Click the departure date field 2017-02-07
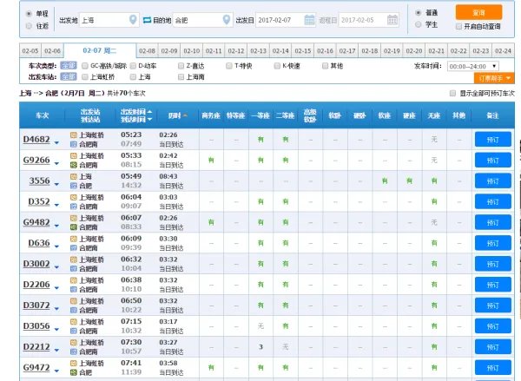This screenshot has width=521, height=381. pyautogui.click(x=286, y=20)
